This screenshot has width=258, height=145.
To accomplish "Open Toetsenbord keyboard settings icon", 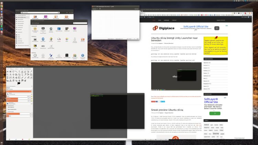I will click(43, 46).
